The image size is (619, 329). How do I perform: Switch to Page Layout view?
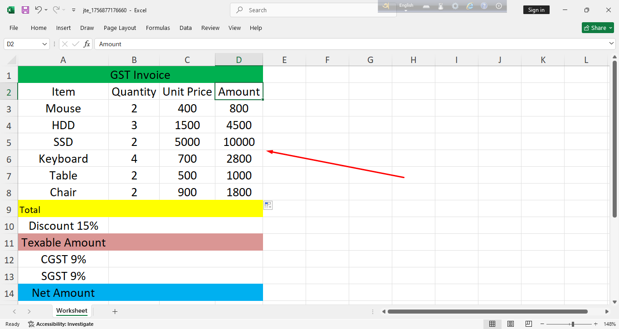click(x=511, y=324)
